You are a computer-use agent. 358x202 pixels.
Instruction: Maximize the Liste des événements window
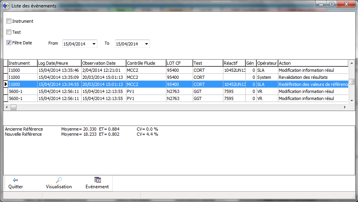[332, 4]
